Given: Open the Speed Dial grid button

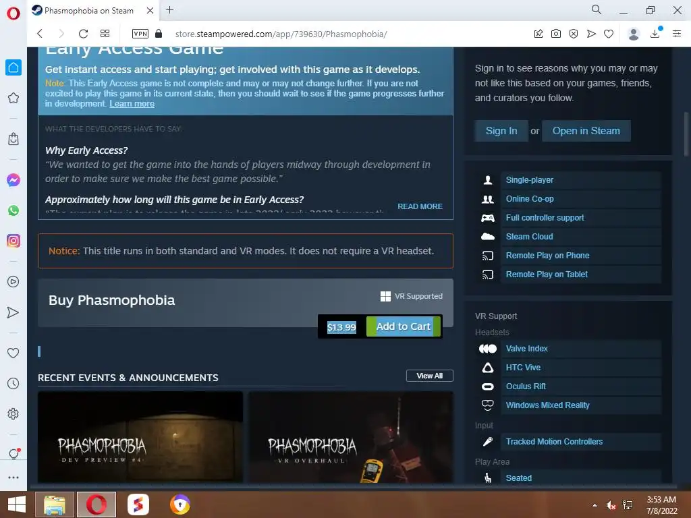Looking at the screenshot, I should tap(105, 34).
